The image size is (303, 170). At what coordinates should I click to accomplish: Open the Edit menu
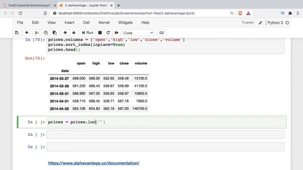point(35,23)
